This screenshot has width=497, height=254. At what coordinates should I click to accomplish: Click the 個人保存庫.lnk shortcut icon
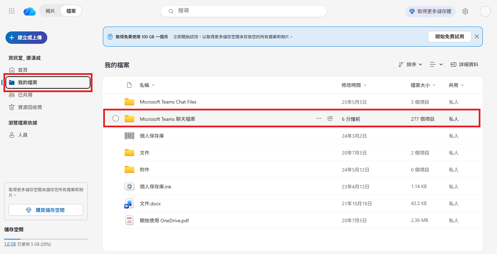[x=129, y=186]
